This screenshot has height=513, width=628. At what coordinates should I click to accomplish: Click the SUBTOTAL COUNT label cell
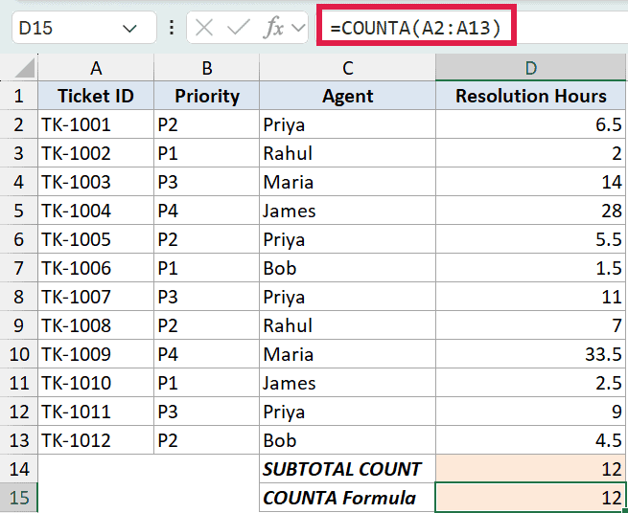[x=348, y=469]
